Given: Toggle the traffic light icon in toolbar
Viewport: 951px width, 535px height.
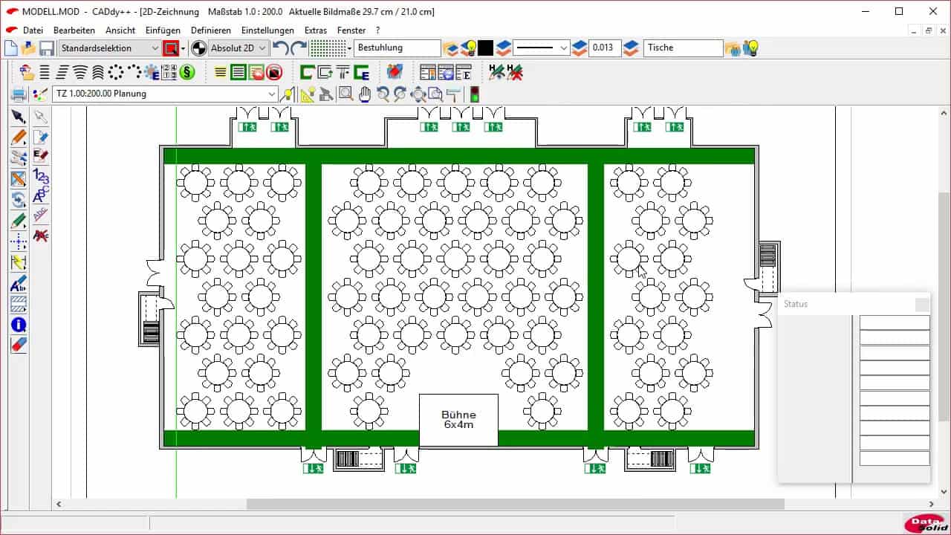Looking at the screenshot, I should point(474,94).
